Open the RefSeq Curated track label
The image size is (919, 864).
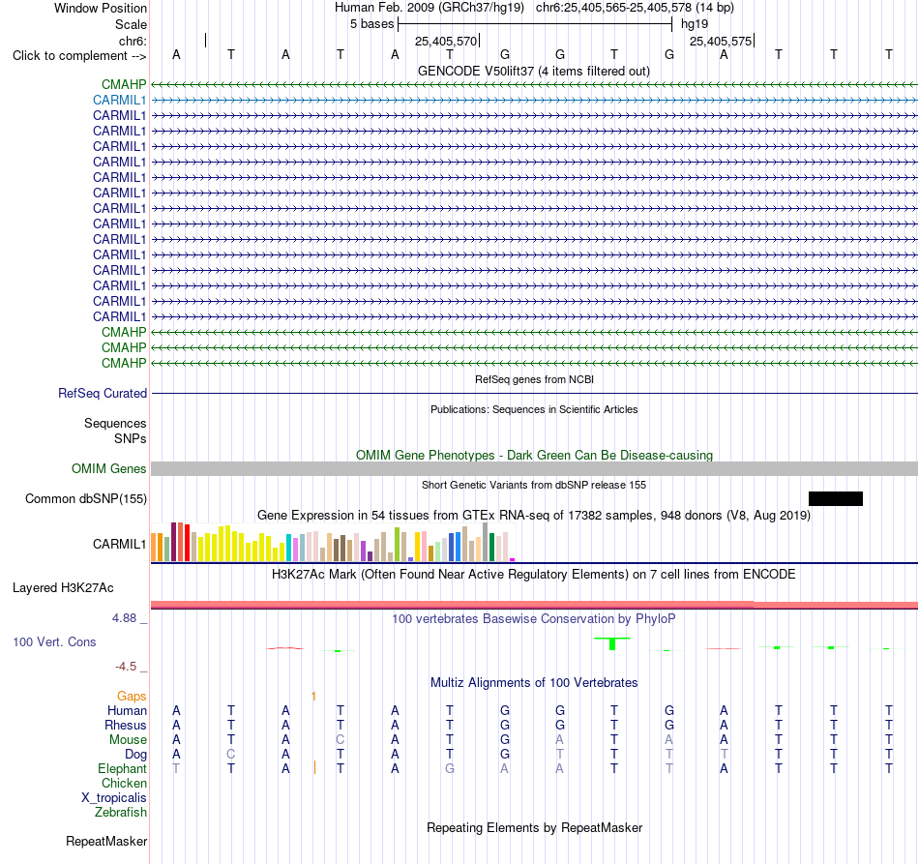pos(103,394)
